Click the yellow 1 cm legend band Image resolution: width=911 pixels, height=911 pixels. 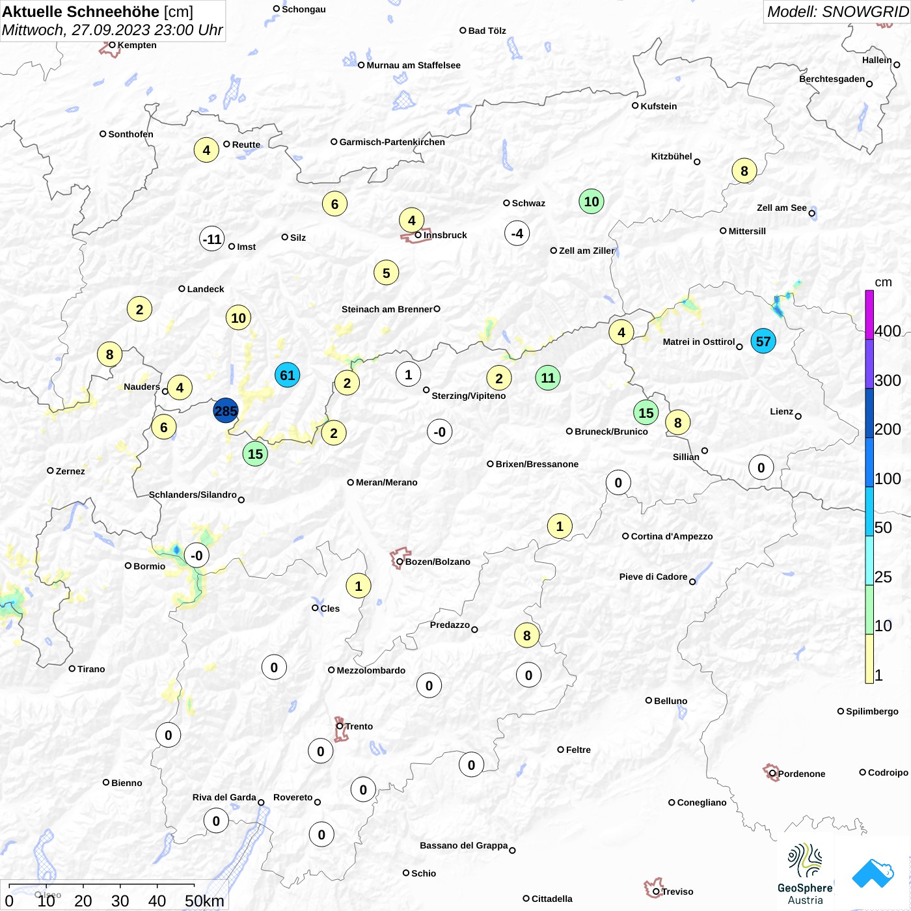pyautogui.click(x=869, y=659)
